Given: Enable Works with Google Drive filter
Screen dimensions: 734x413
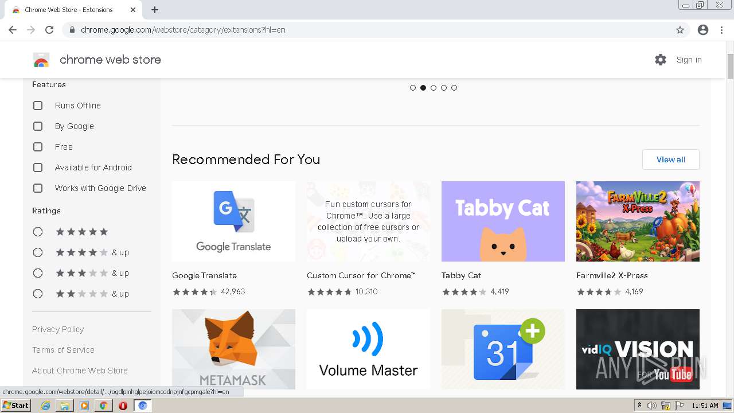Looking at the screenshot, I should (38, 188).
